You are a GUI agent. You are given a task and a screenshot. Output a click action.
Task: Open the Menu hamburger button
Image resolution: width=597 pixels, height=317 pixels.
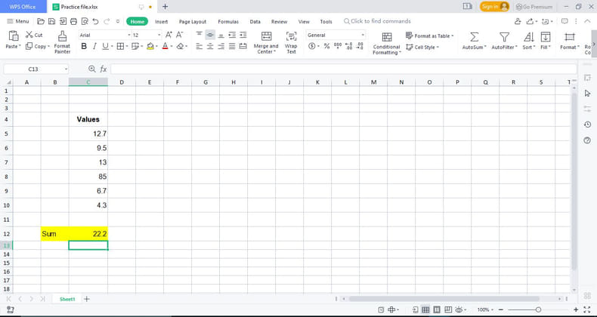[x=18, y=21]
